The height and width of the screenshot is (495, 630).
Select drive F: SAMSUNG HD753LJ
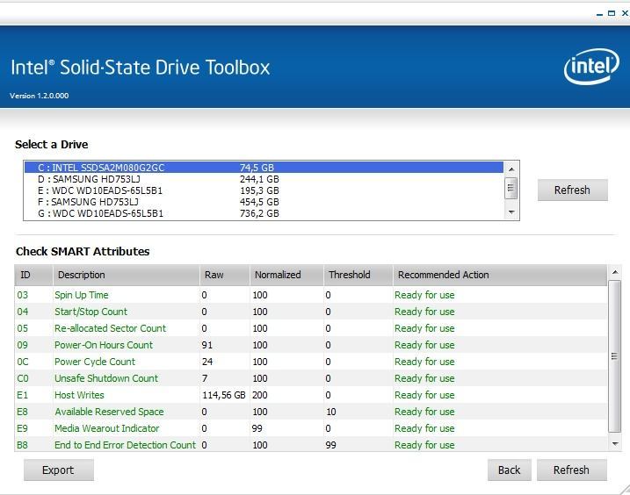coord(264,202)
